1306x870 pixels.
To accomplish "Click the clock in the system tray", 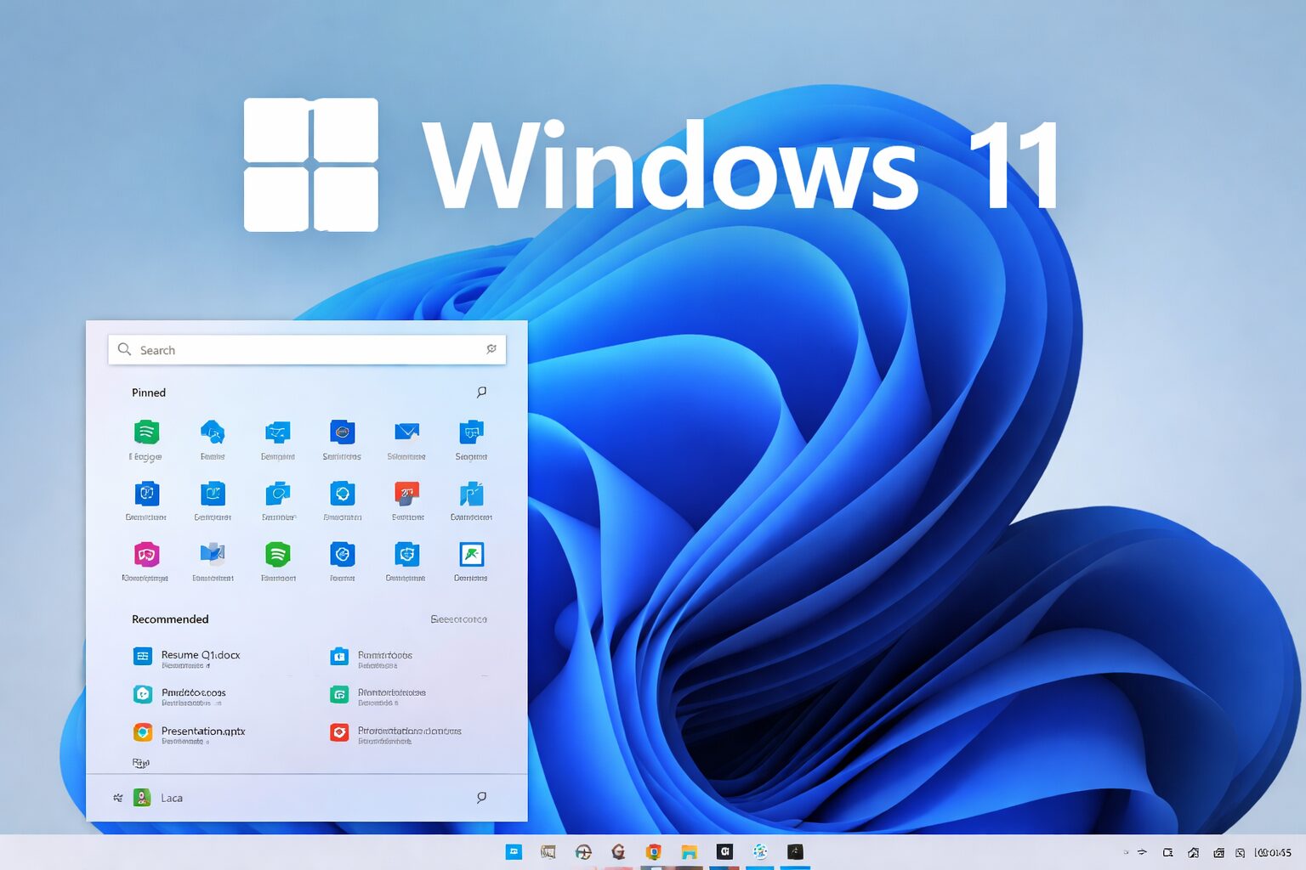I will coord(1271,851).
